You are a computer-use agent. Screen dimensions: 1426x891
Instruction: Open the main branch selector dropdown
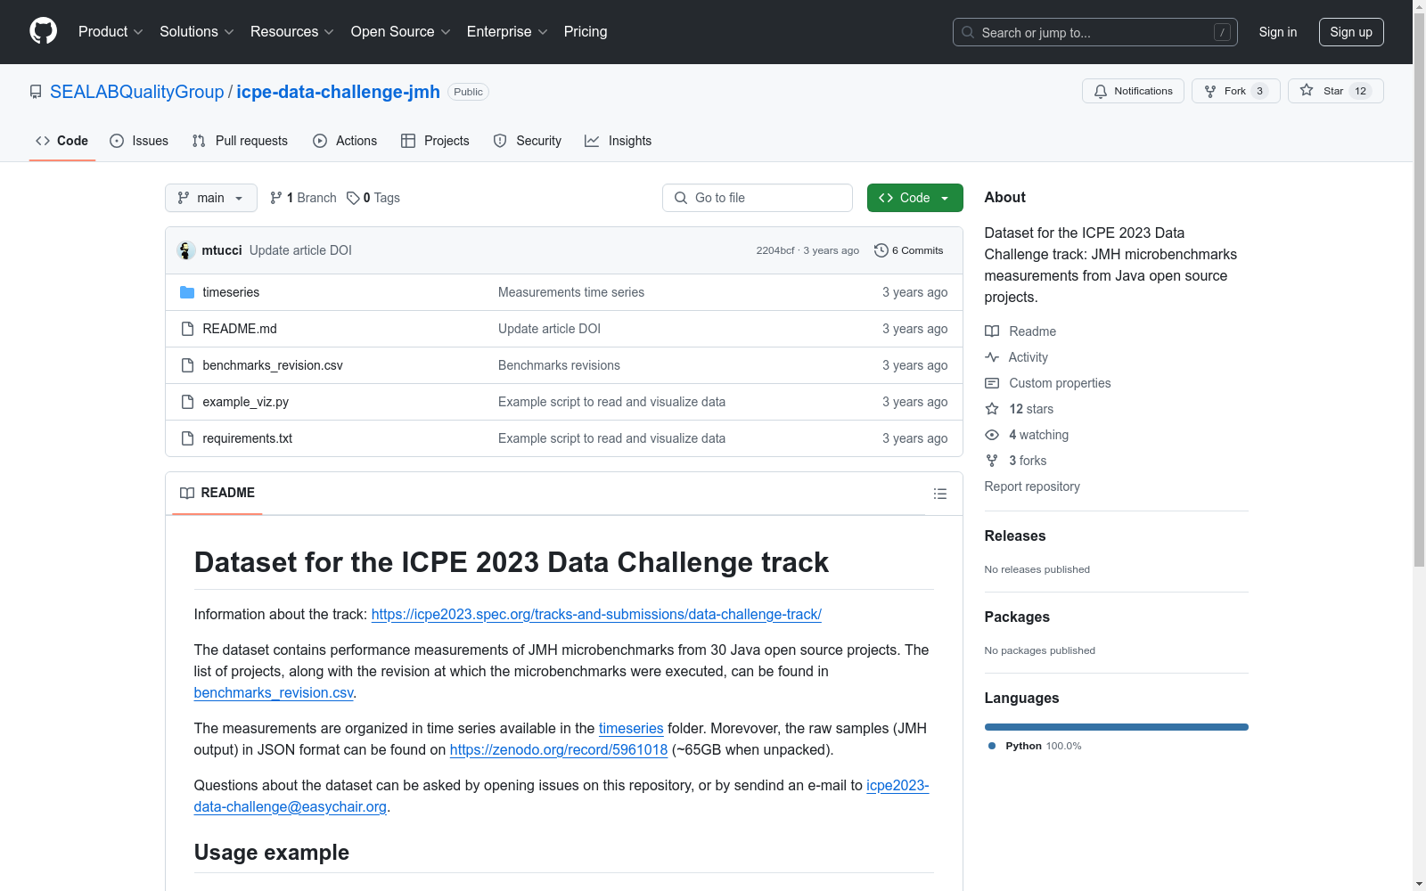pyautogui.click(x=211, y=198)
